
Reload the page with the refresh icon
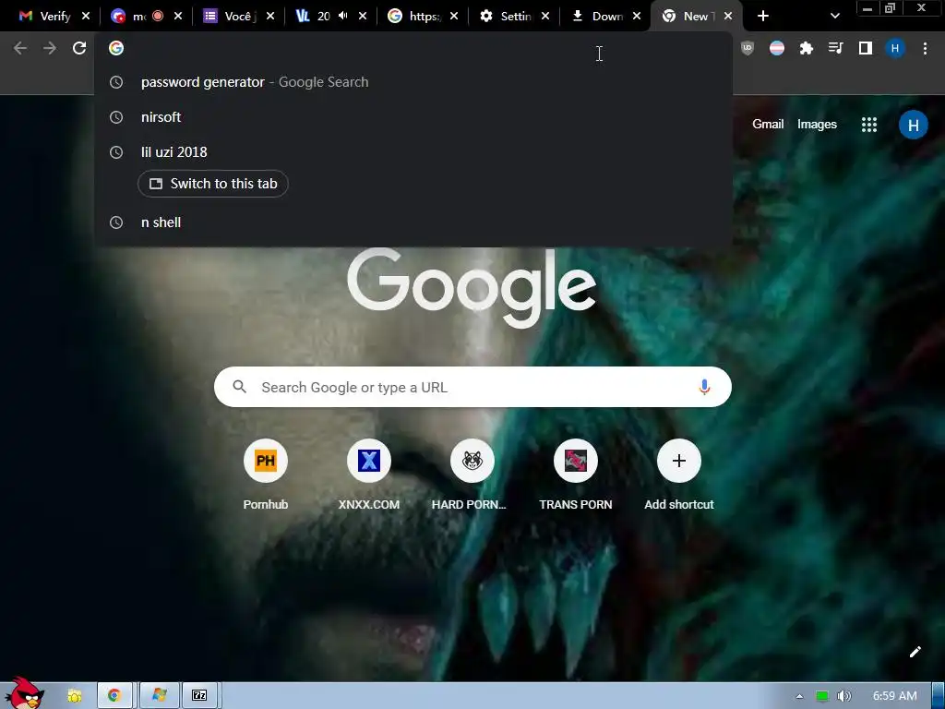coord(79,48)
